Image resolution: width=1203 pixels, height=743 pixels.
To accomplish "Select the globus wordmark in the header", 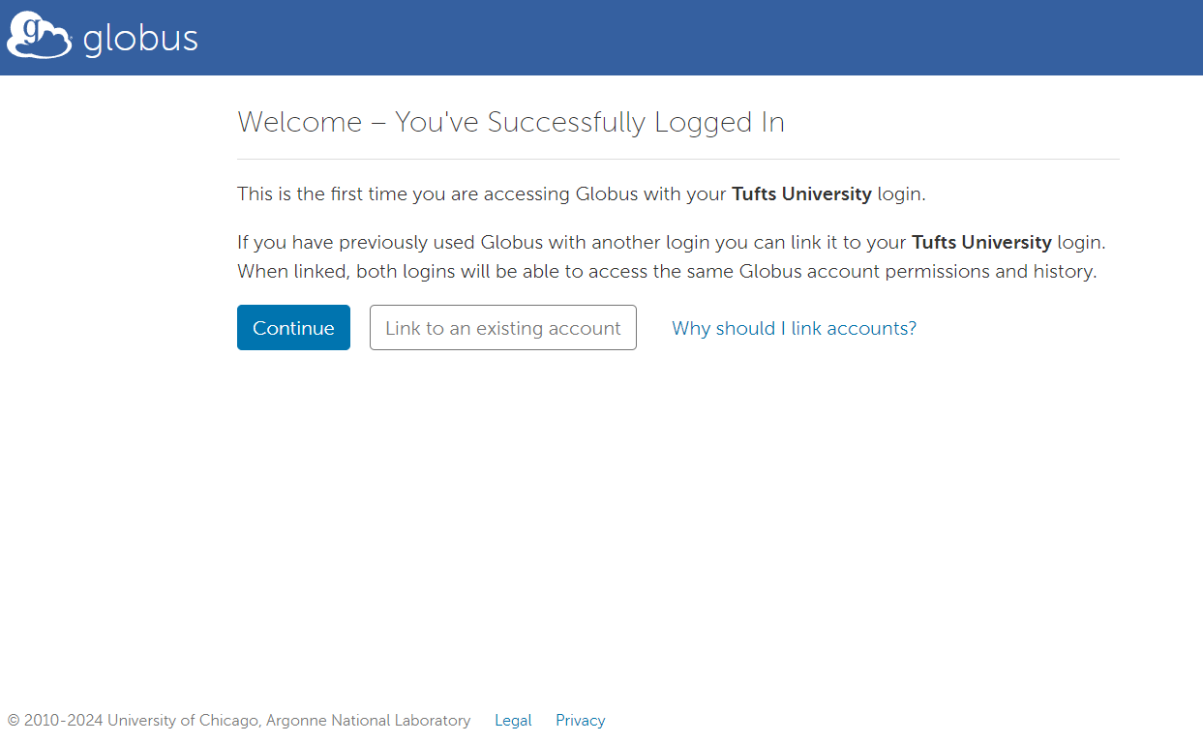I will pos(141,38).
